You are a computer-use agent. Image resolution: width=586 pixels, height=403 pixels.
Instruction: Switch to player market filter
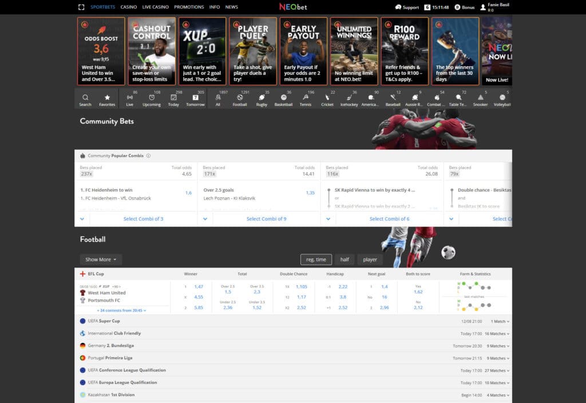[370, 260]
